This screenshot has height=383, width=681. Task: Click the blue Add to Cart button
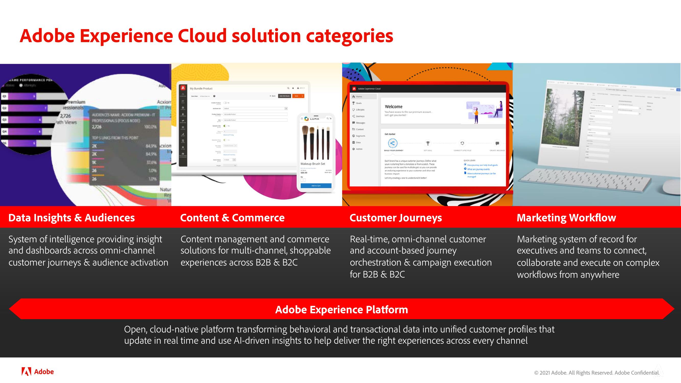[x=316, y=186]
